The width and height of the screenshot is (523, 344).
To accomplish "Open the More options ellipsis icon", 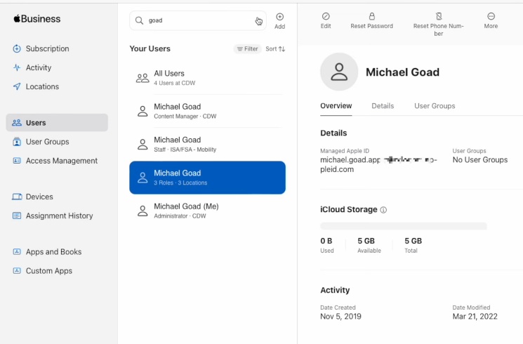I will (491, 16).
